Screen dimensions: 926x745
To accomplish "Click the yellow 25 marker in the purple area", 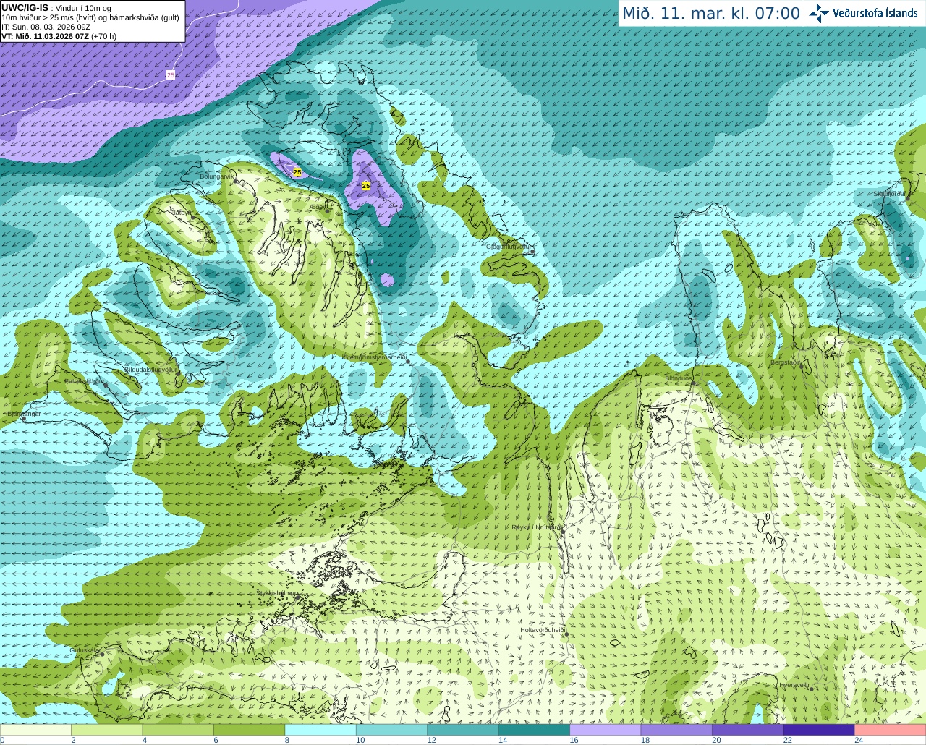I will (x=366, y=186).
